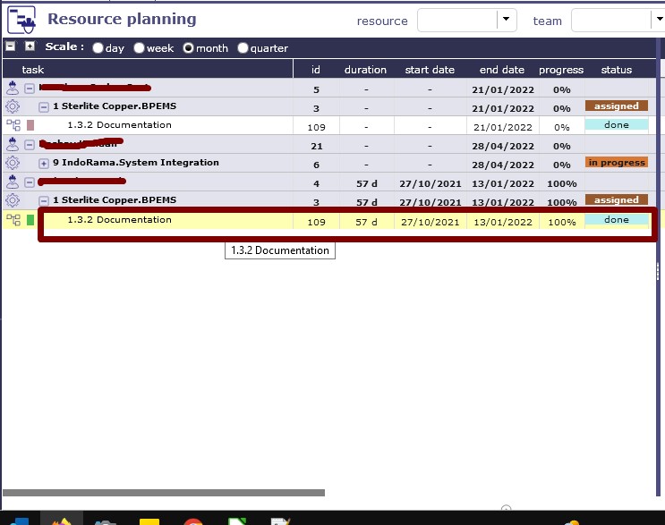This screenshot has width=665, height=525.
Task: Select the day scale radio button
Action: tap(98, 48)
